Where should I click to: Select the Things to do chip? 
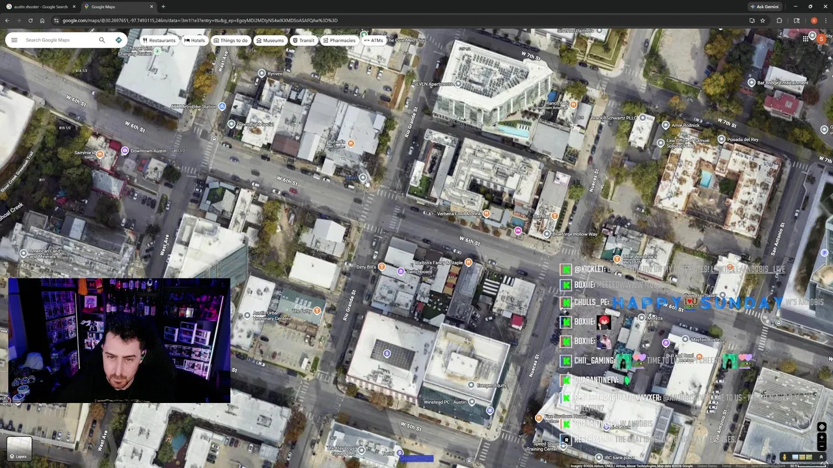click(x=230, y=40)
